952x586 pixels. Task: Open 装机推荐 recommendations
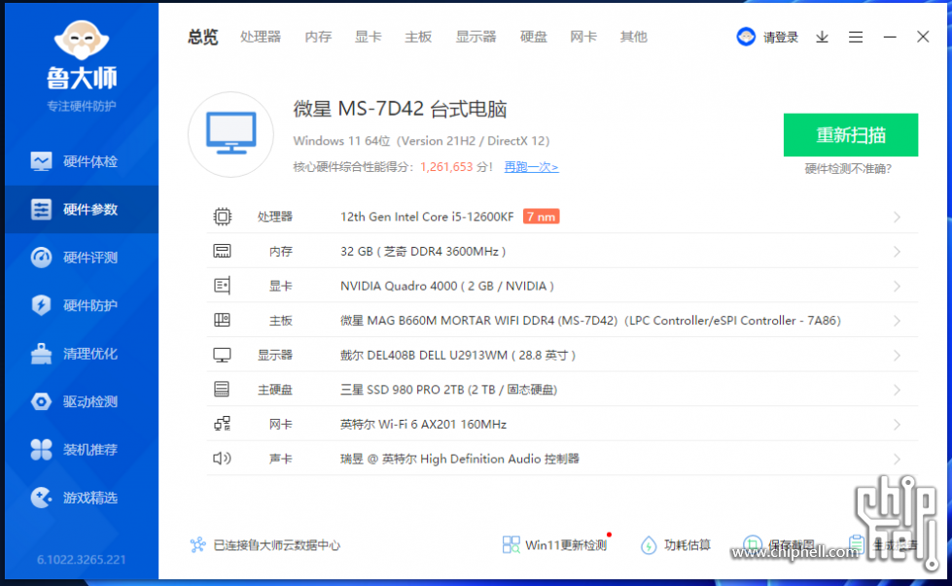(82, 450)
